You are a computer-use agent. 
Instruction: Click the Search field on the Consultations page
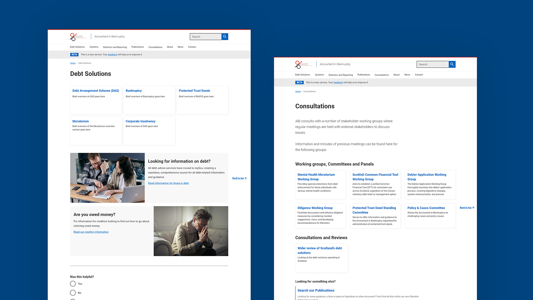tap(433, 64)
